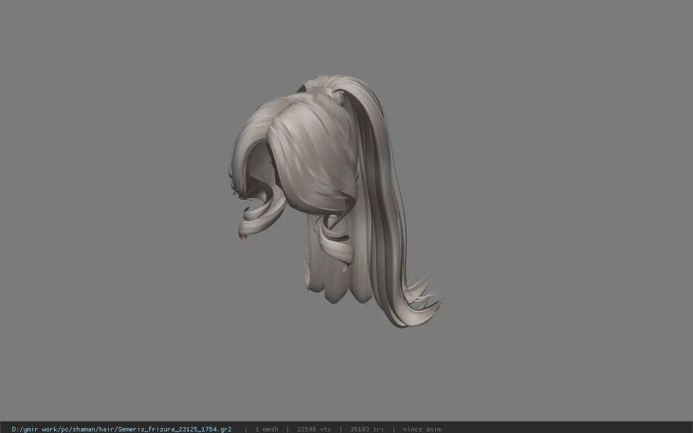
Task: Click the file path Semeris_frizura_23125_1754.gr2
Action: coord(121,429)
